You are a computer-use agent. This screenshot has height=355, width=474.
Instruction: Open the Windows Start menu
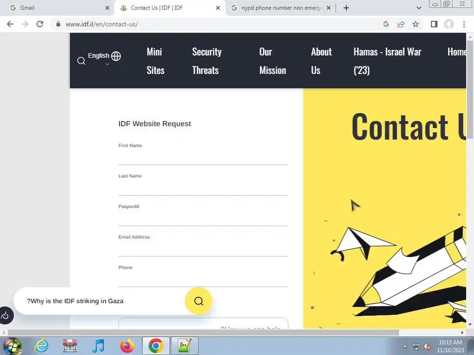(12, 346)
